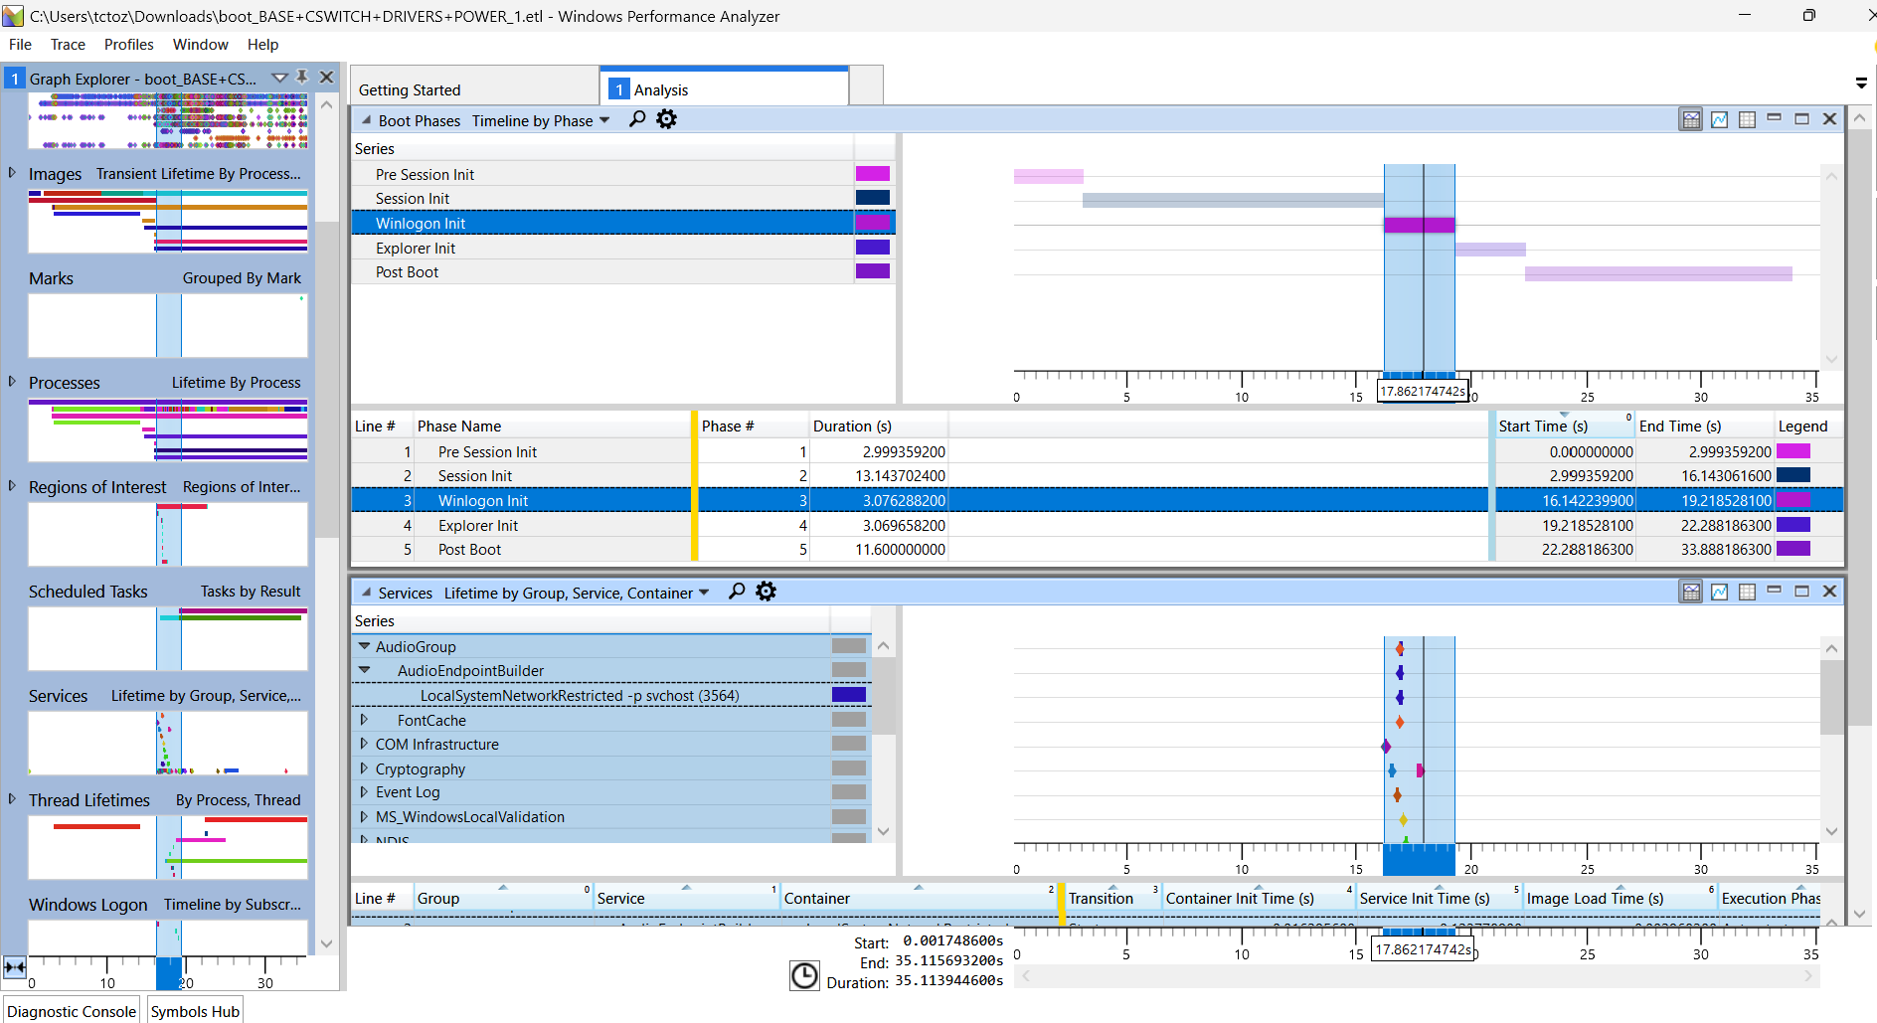
Task: Expand the Cryptography series
Action: click(364, 768)
